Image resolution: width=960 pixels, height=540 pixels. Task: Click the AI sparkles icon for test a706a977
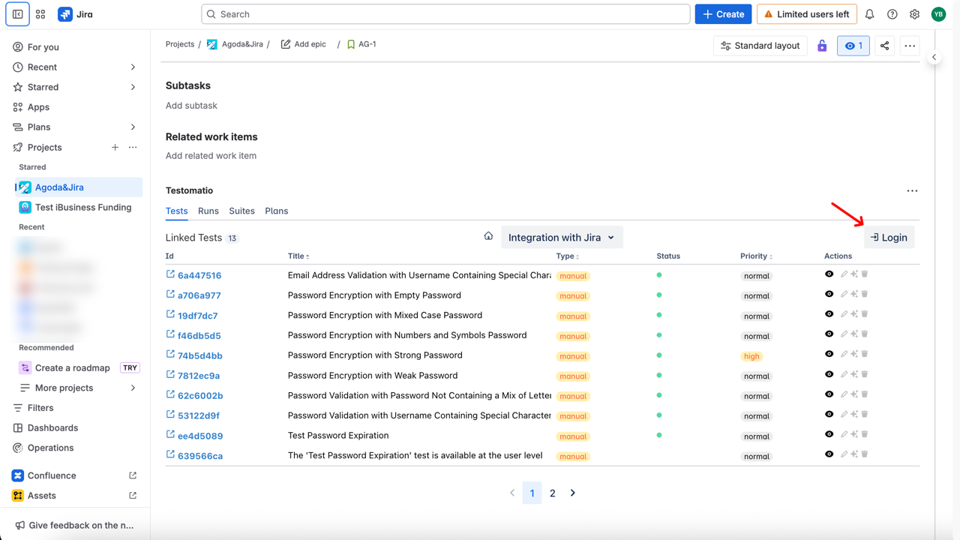point(853,293)
